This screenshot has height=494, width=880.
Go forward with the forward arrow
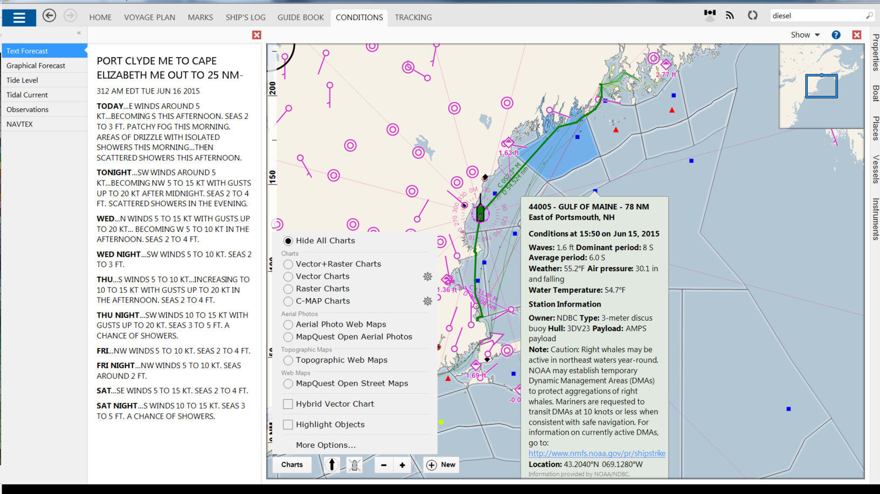70,16
